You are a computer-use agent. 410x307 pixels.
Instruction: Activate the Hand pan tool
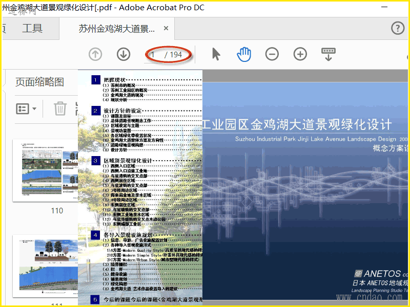coord(244,54)
